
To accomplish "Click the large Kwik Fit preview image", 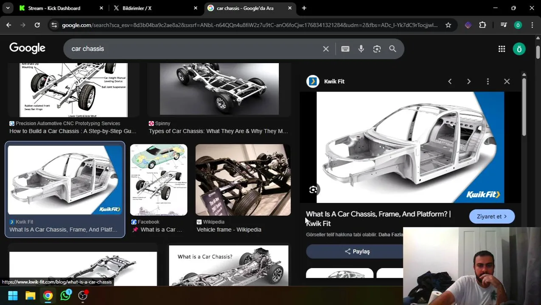I will [x=410, y=147].
